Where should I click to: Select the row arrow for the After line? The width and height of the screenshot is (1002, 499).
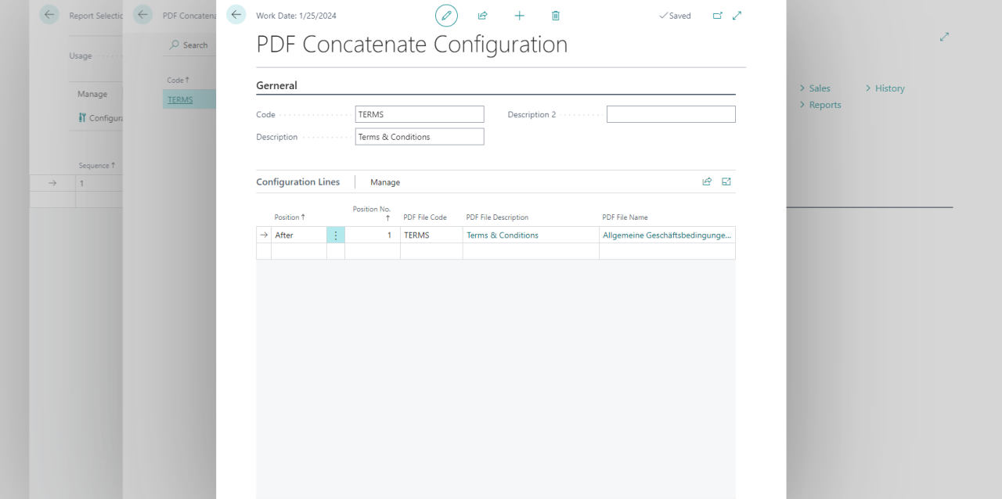pos(264,235)
